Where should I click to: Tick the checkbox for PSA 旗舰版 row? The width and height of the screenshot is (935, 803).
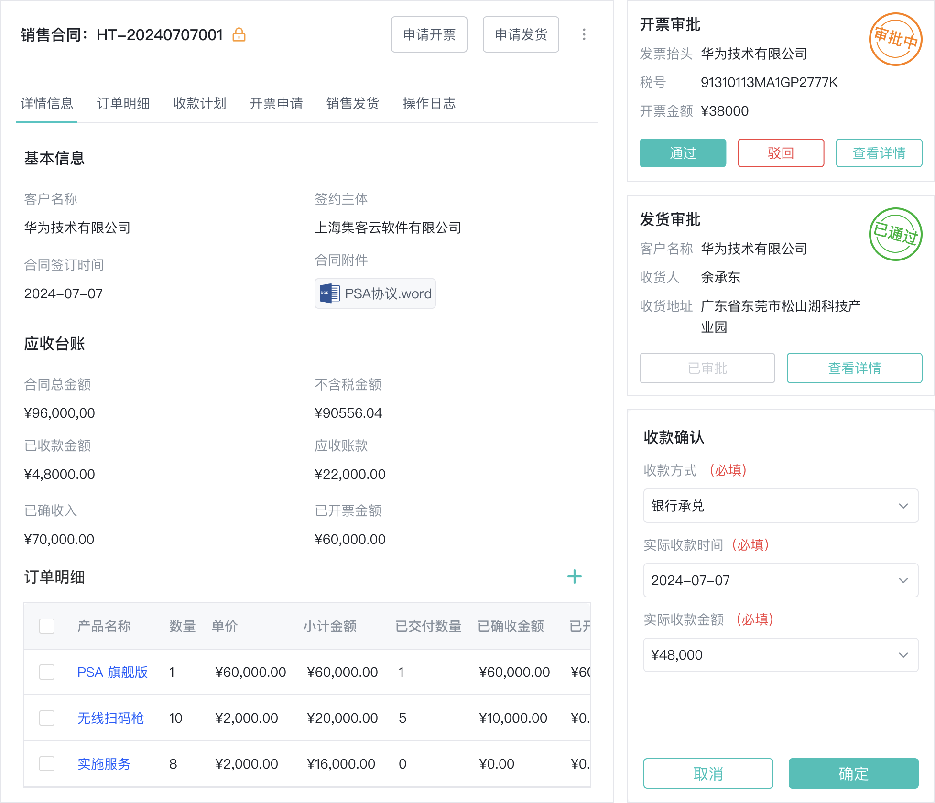click(x=47, y=672)
